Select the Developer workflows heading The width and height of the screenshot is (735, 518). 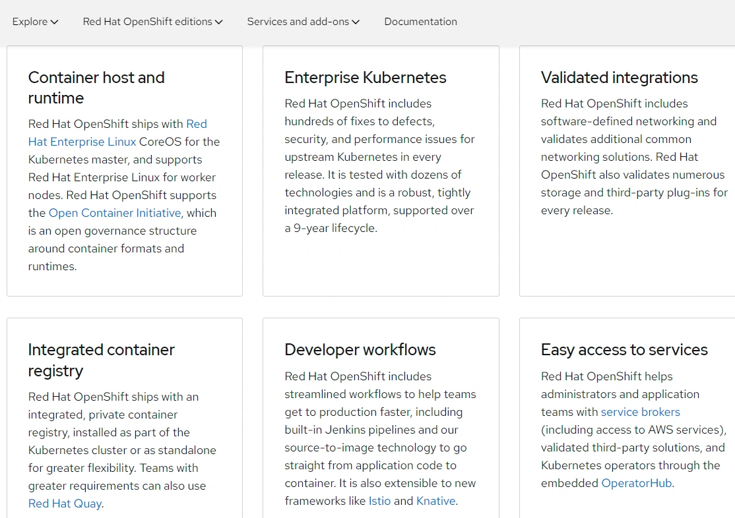pos(360,349)
